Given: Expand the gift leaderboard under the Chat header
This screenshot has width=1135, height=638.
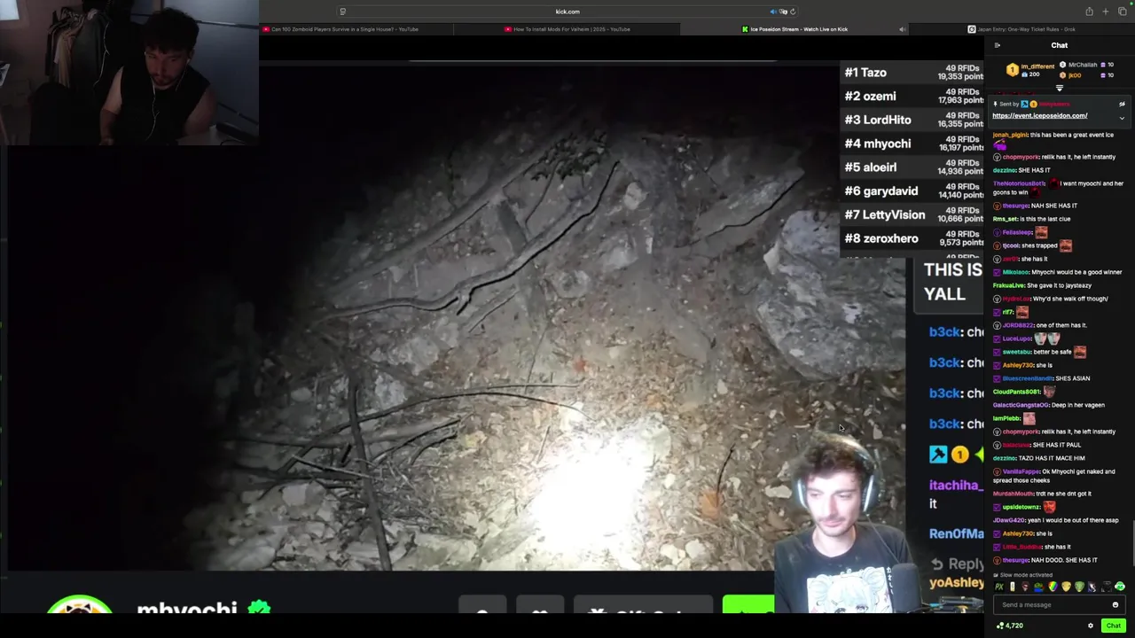Looking at the screenshot, I should coord(1060,88).
